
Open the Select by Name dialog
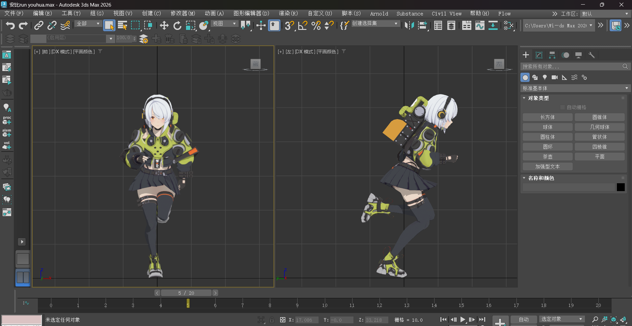[x=122, y=25]
